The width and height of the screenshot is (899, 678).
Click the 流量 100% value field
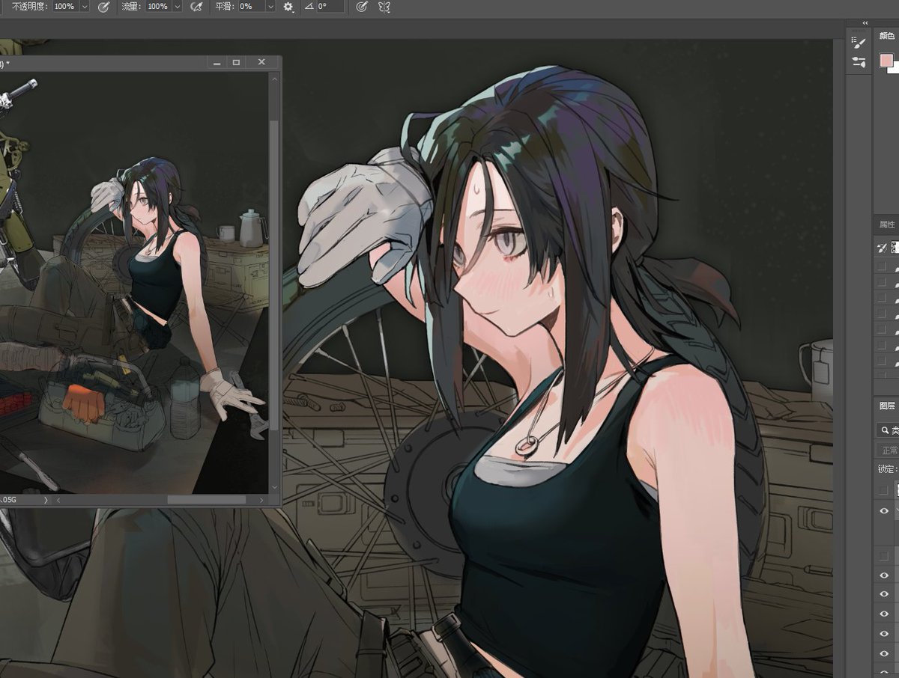point(157,6)
